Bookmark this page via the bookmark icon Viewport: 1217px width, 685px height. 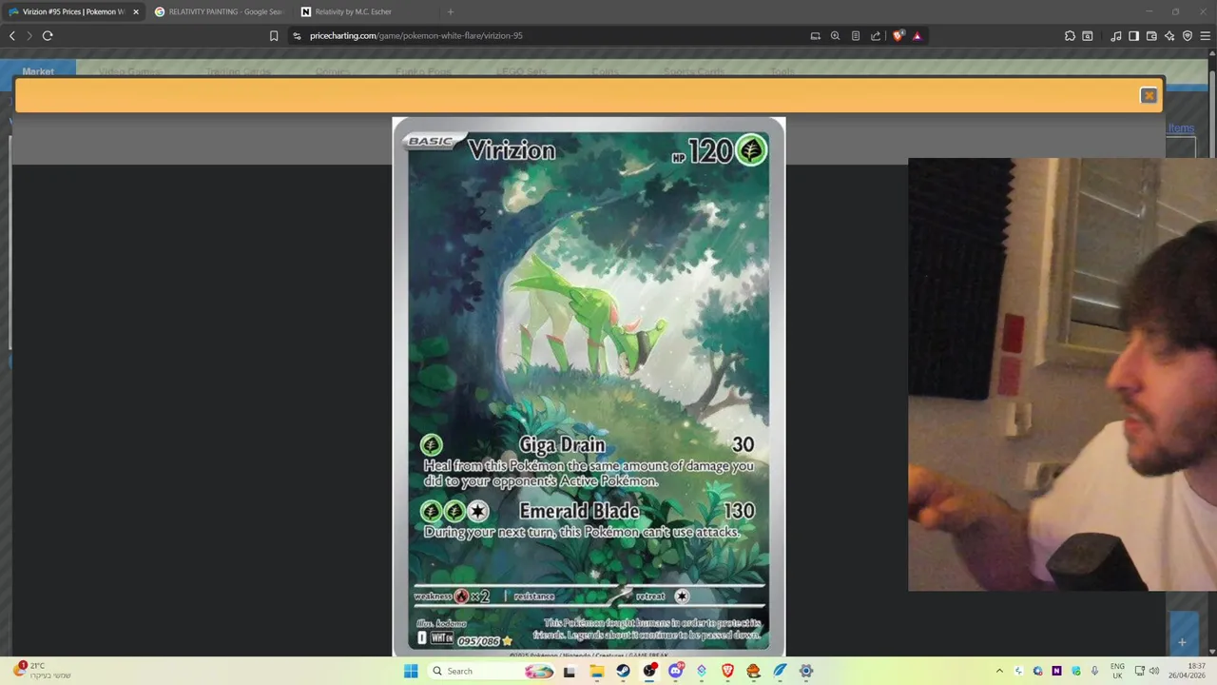pos(274,35)
